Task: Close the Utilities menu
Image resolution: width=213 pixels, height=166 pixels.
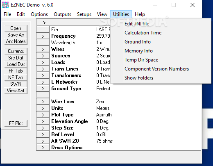Action: (121, 14)
